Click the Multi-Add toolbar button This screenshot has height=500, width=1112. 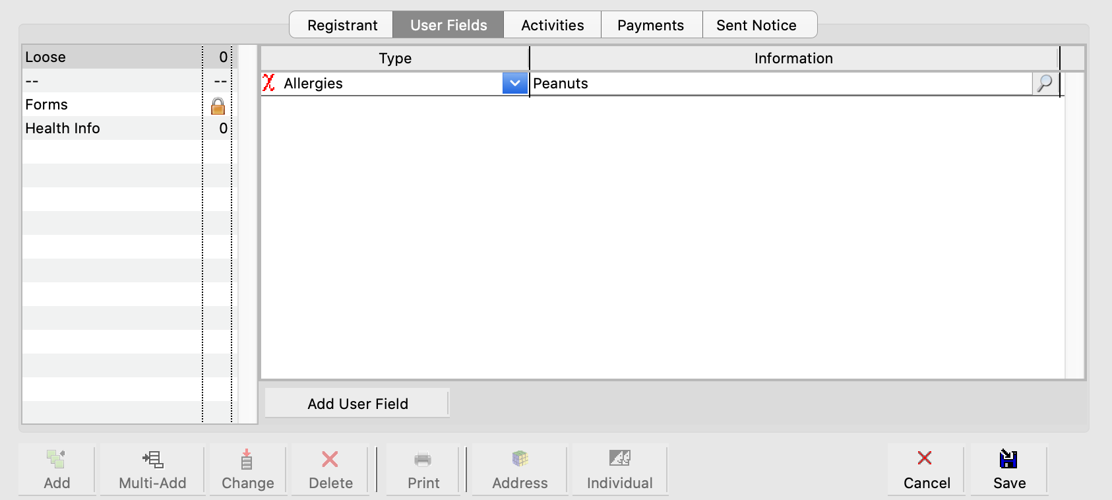point(152,470)
